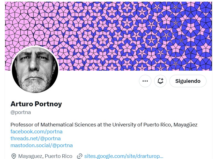
Task: Click the @portna handle
Action: (x=20, y=112)
